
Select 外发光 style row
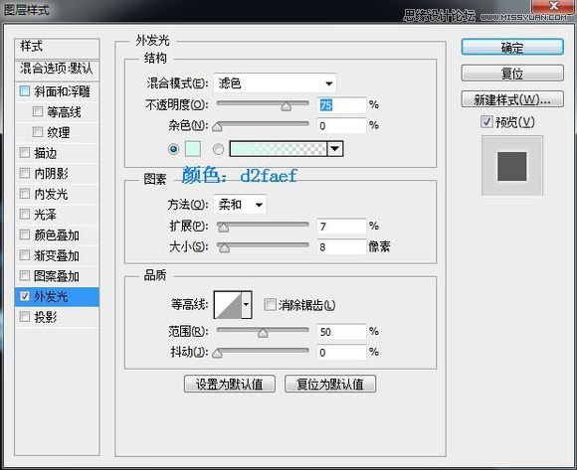tap(57, 296)
